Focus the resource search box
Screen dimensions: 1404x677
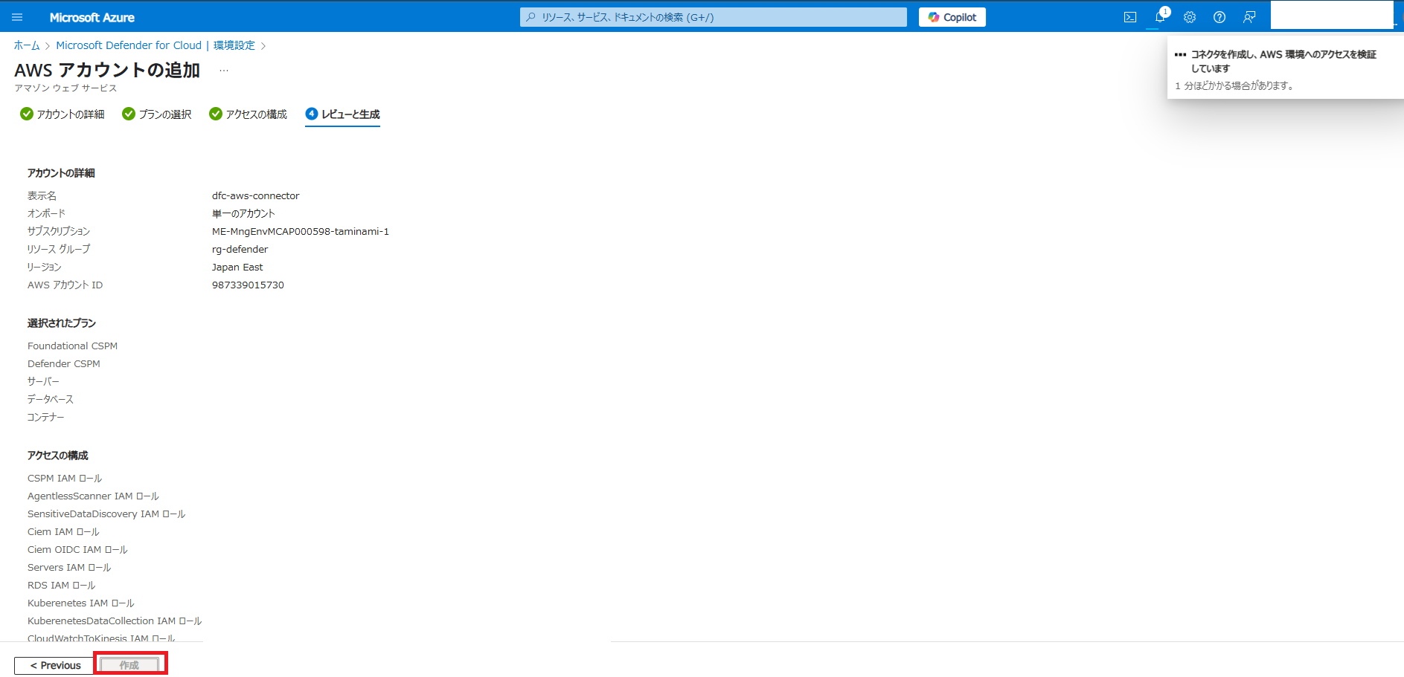click(714, 17)
